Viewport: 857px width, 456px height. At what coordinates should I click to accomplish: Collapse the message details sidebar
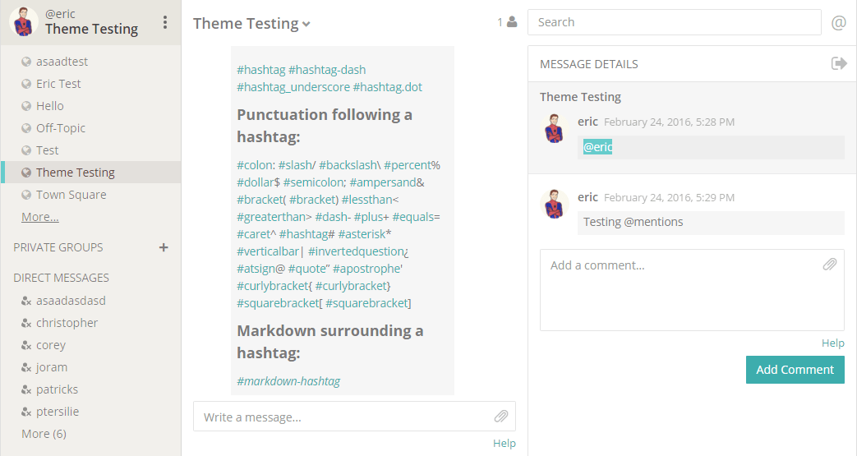[x=838, y=63]
